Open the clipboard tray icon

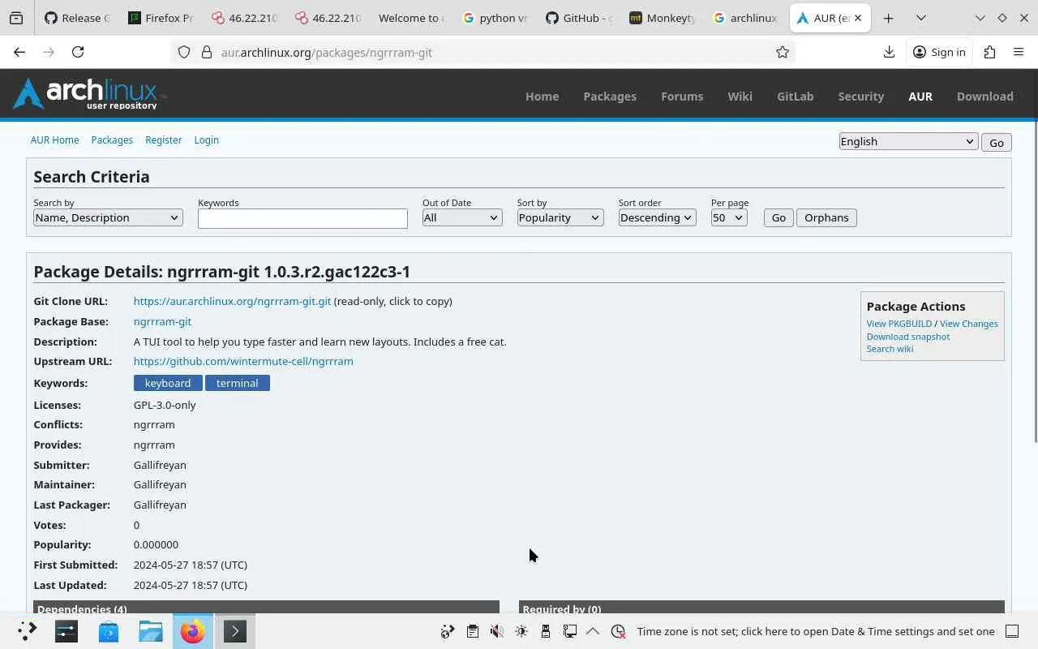tap(473, 631)
